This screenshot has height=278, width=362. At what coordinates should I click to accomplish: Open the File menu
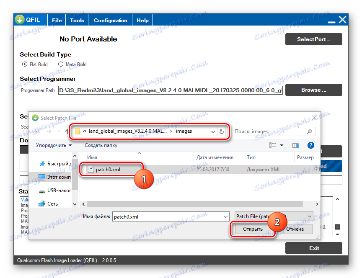click(x=57, y=20)
